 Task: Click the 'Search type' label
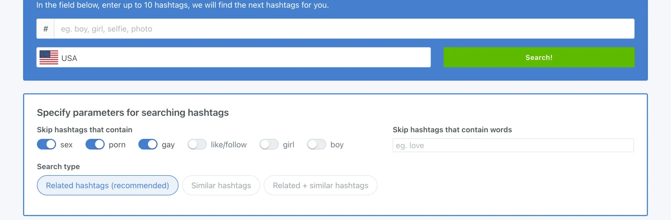coord(58,166)
